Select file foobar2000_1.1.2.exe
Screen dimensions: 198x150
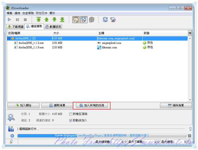point(31,43)
